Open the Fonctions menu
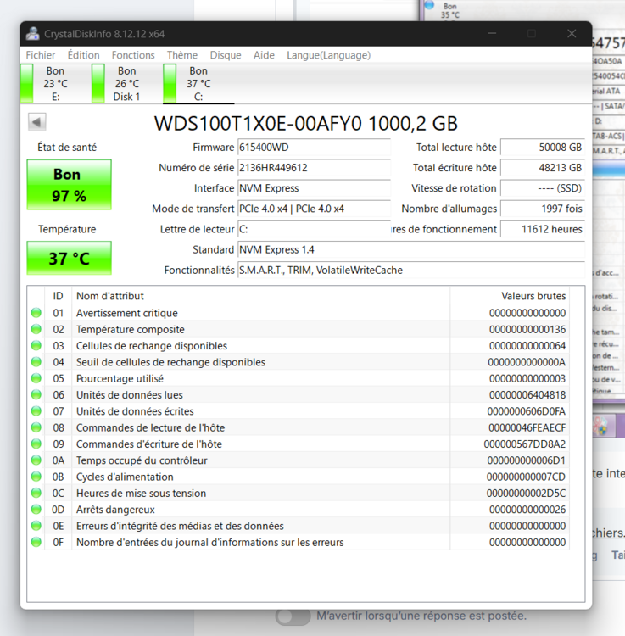 pyautogui.click(x=133, y=55)
